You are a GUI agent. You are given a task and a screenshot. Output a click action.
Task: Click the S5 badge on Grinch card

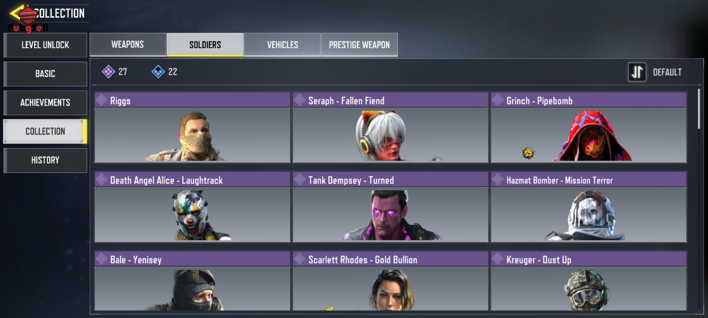point(528,153)
